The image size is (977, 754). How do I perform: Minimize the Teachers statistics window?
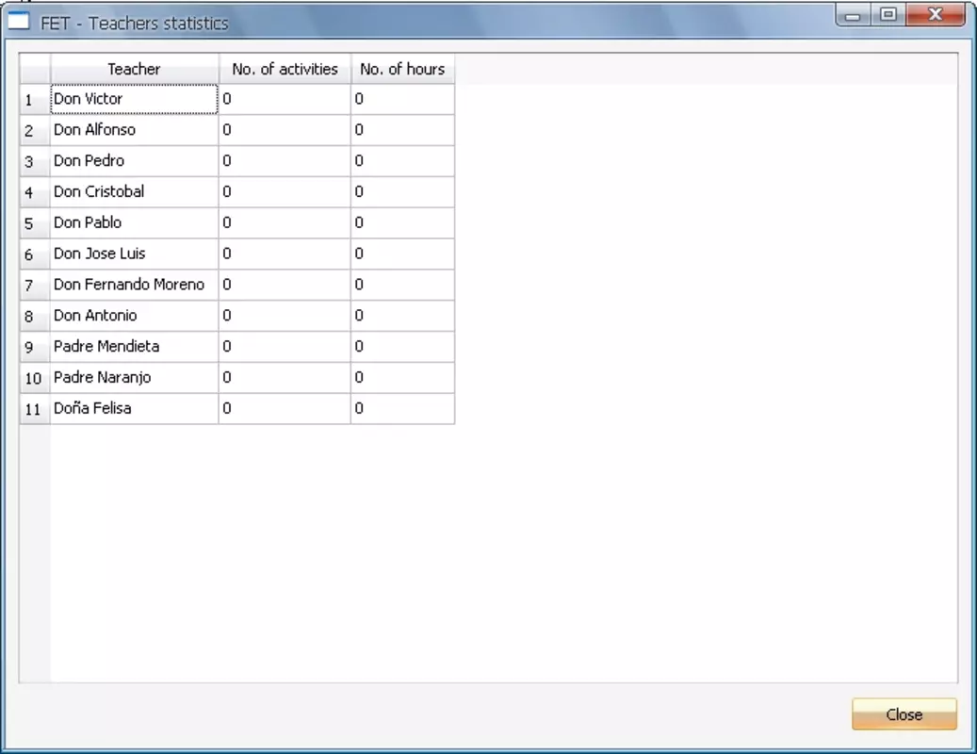click(x=853, y=16)
